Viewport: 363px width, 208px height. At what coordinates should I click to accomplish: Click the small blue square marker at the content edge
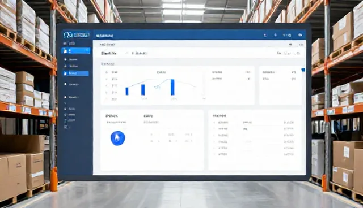tap(303, 70)
